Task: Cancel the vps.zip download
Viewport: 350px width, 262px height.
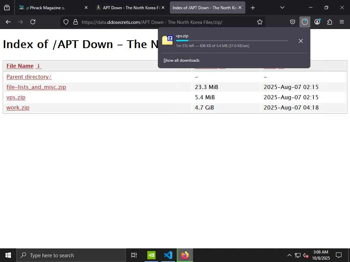Action: point(301,41)
